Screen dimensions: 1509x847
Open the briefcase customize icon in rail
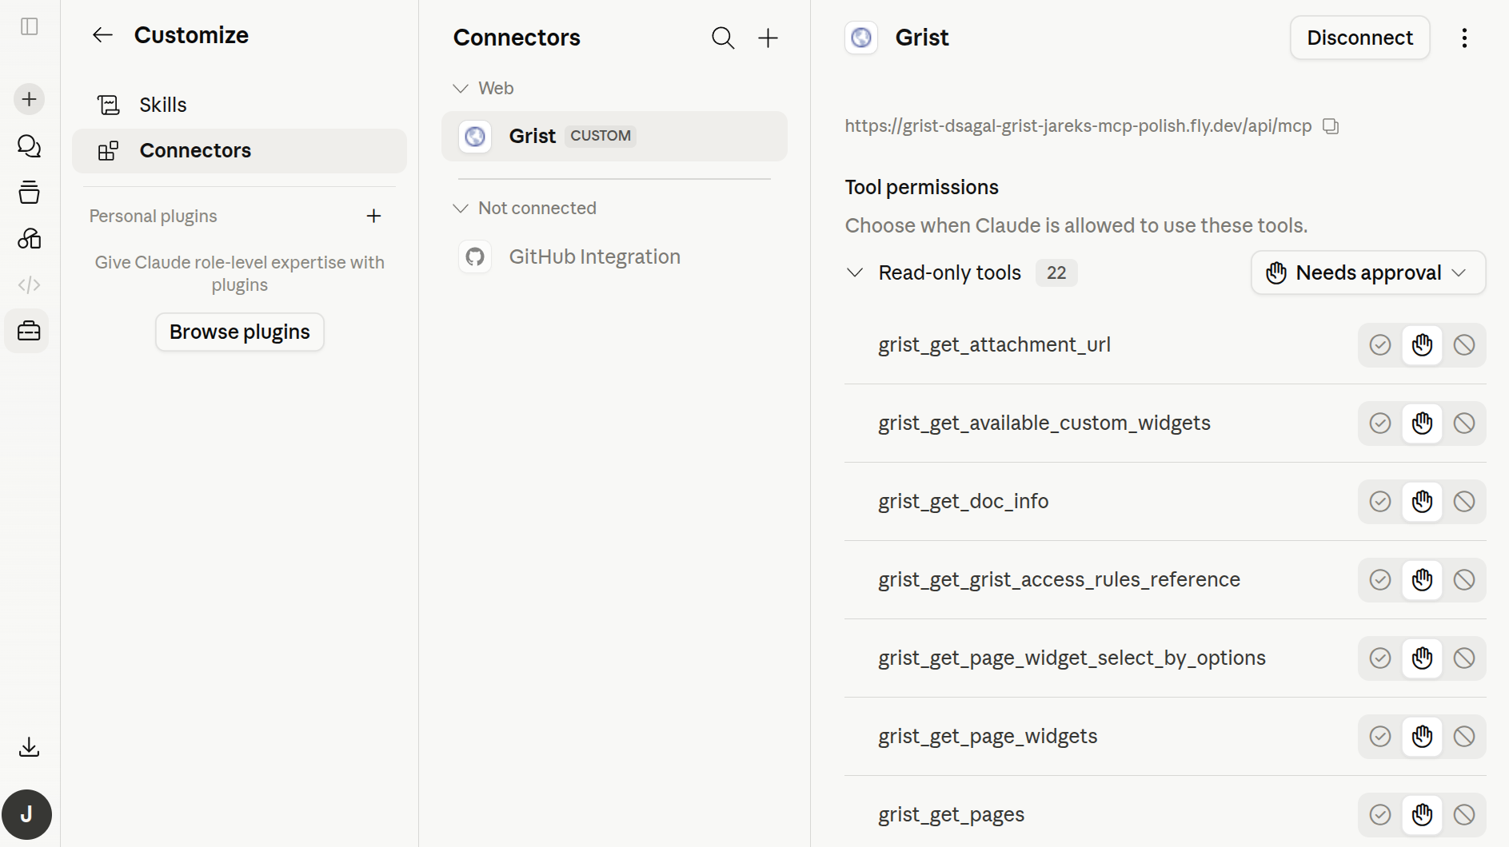pyautogui.click(x=28, y=331)
